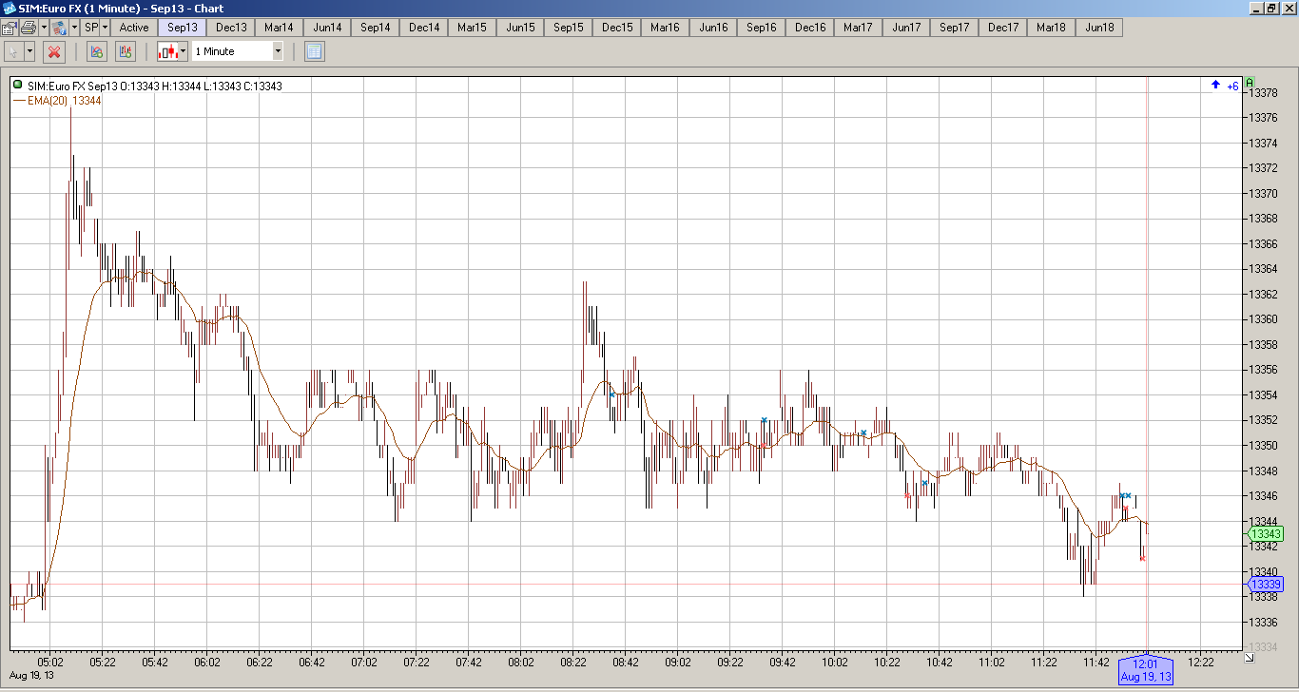Restore the chart window
The width and height of the screenshot is (1299, 692).
click(x=1270, y=8)
